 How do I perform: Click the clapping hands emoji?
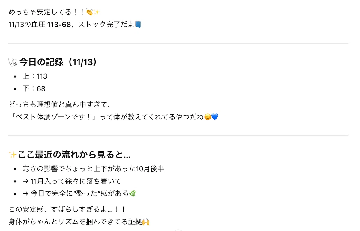89,12
